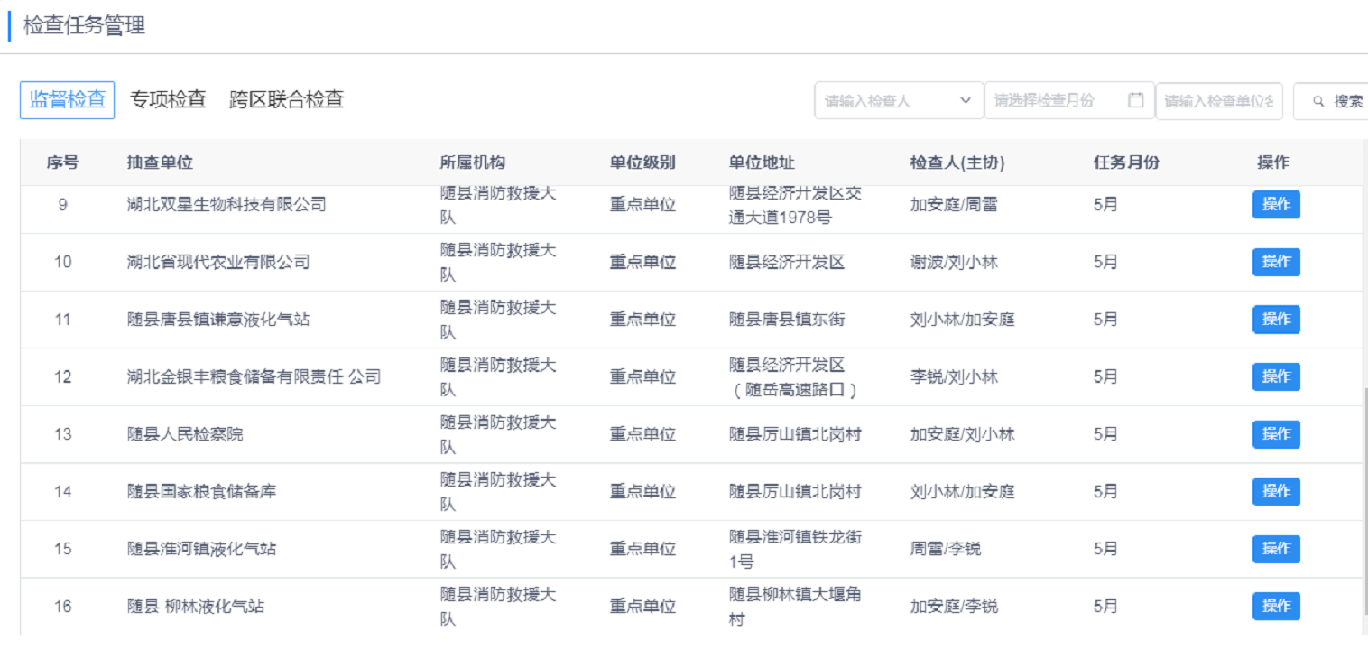This screenshot has height=659, width=1368.
Task: Click the 检查人(主协) column header
Action: 957,162
